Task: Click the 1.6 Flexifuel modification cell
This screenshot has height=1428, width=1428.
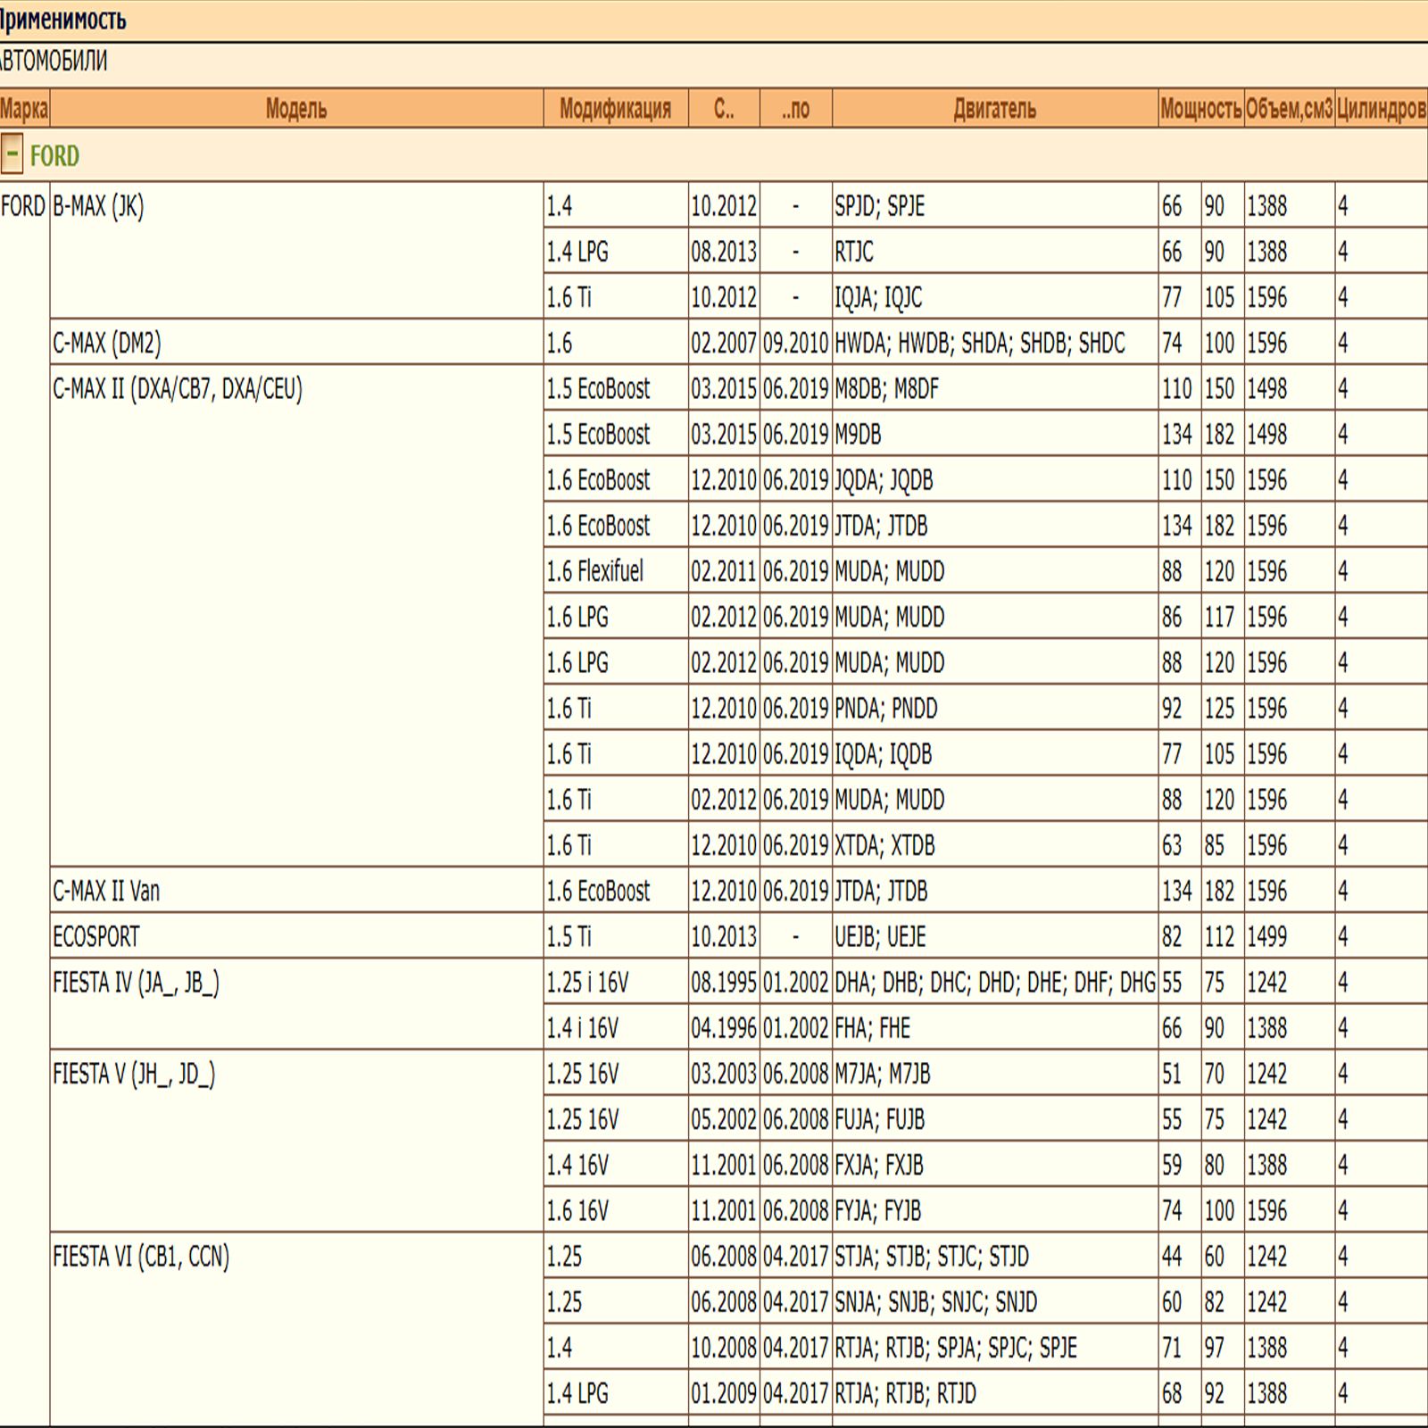Action: pyautogui.click(x=594, y=571)
